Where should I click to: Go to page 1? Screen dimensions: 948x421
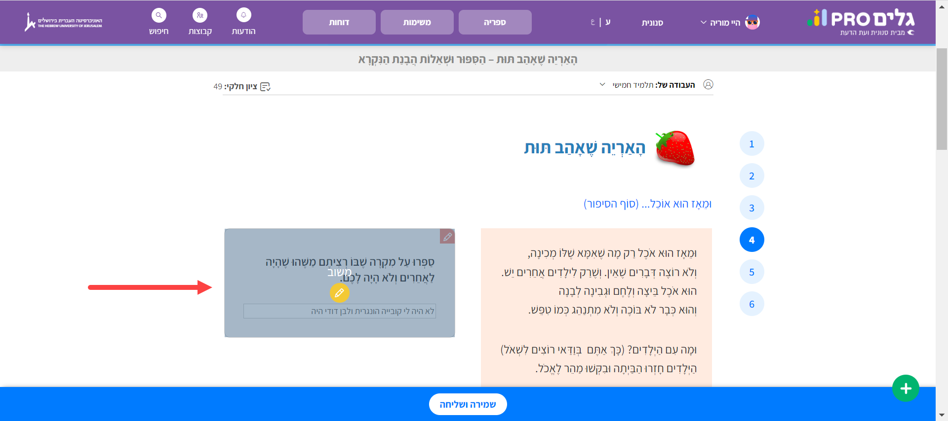click(x=751, y=144)
